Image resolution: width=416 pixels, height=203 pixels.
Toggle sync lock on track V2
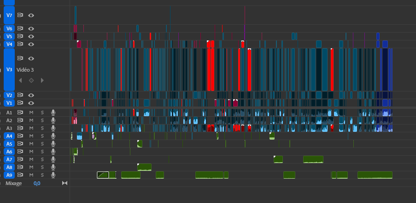point(20,95)
